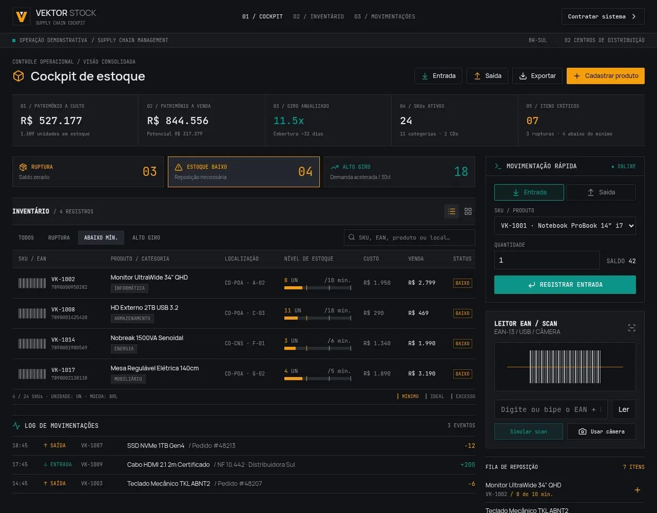
Task: Open Cockpit navigation item
Action: [262, 16]
